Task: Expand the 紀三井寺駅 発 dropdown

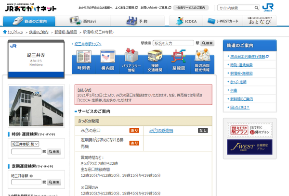Action: pos(25,144)
